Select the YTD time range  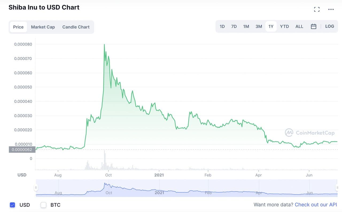(284, 26)
